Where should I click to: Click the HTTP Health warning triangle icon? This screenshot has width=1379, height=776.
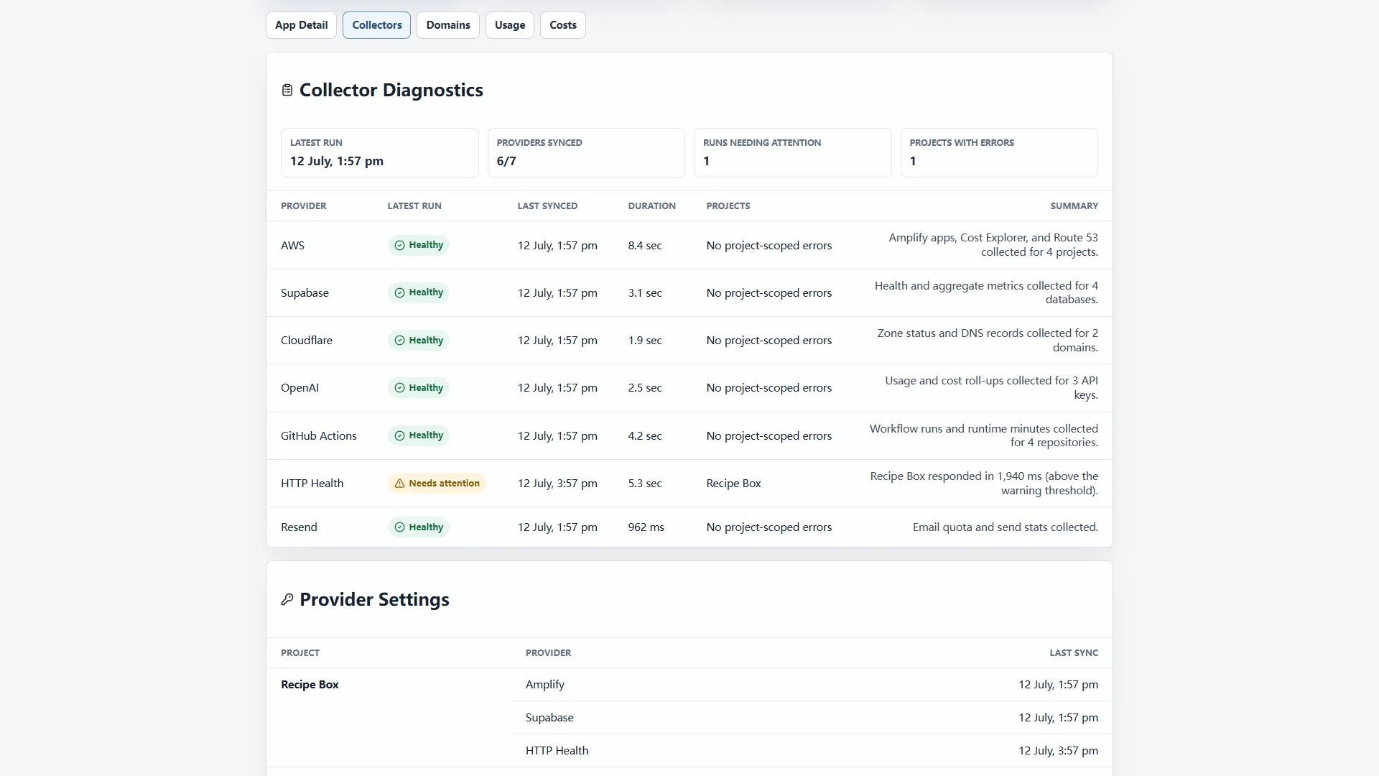[x=399, y=484]
